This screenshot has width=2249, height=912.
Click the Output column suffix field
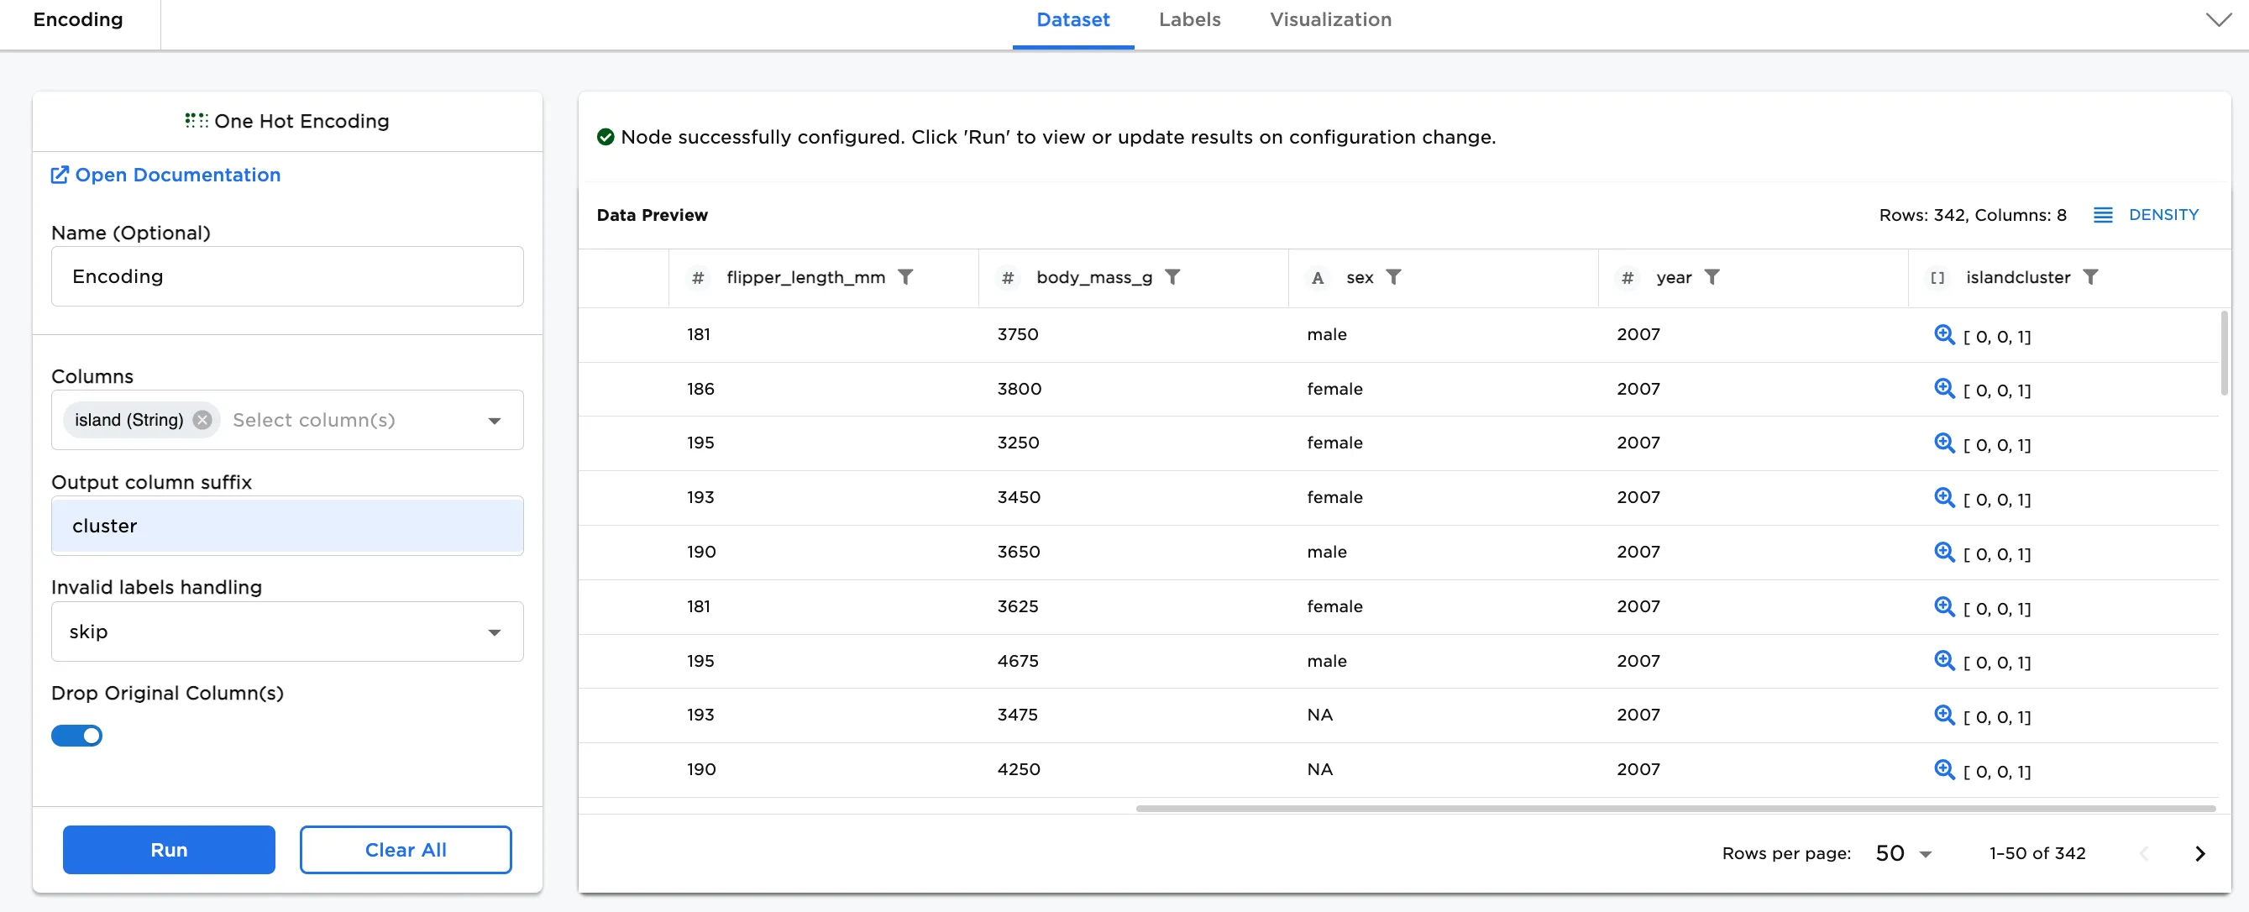[287, 526]
